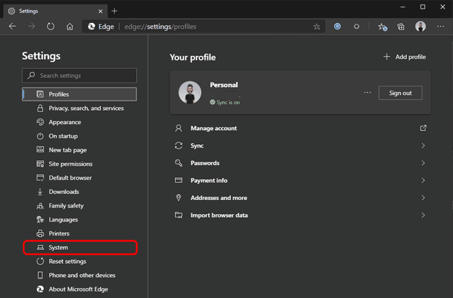This screenshot has height=298, width=453.
Task: Open Default browser settings
Action: click(x=80, y=178)
